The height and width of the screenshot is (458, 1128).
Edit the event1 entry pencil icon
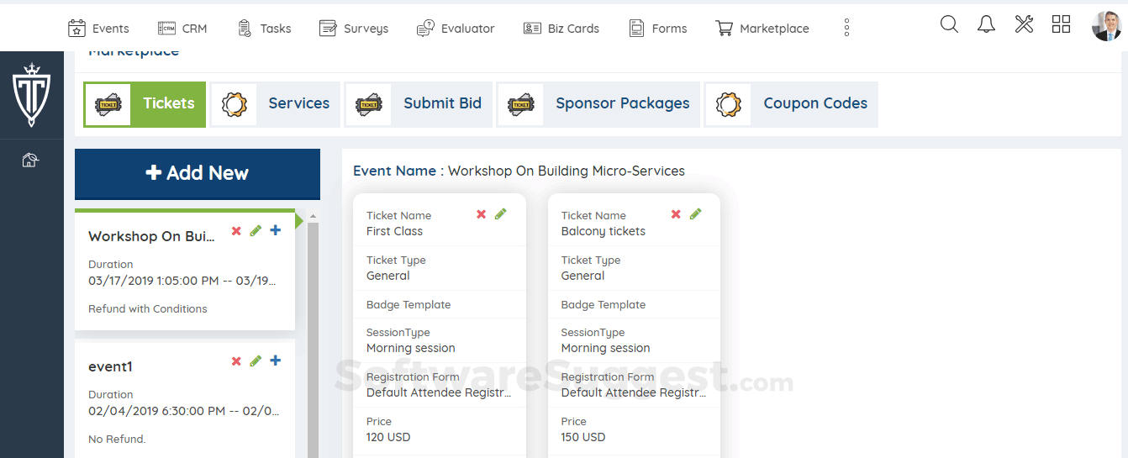click(x=256, y=361)
